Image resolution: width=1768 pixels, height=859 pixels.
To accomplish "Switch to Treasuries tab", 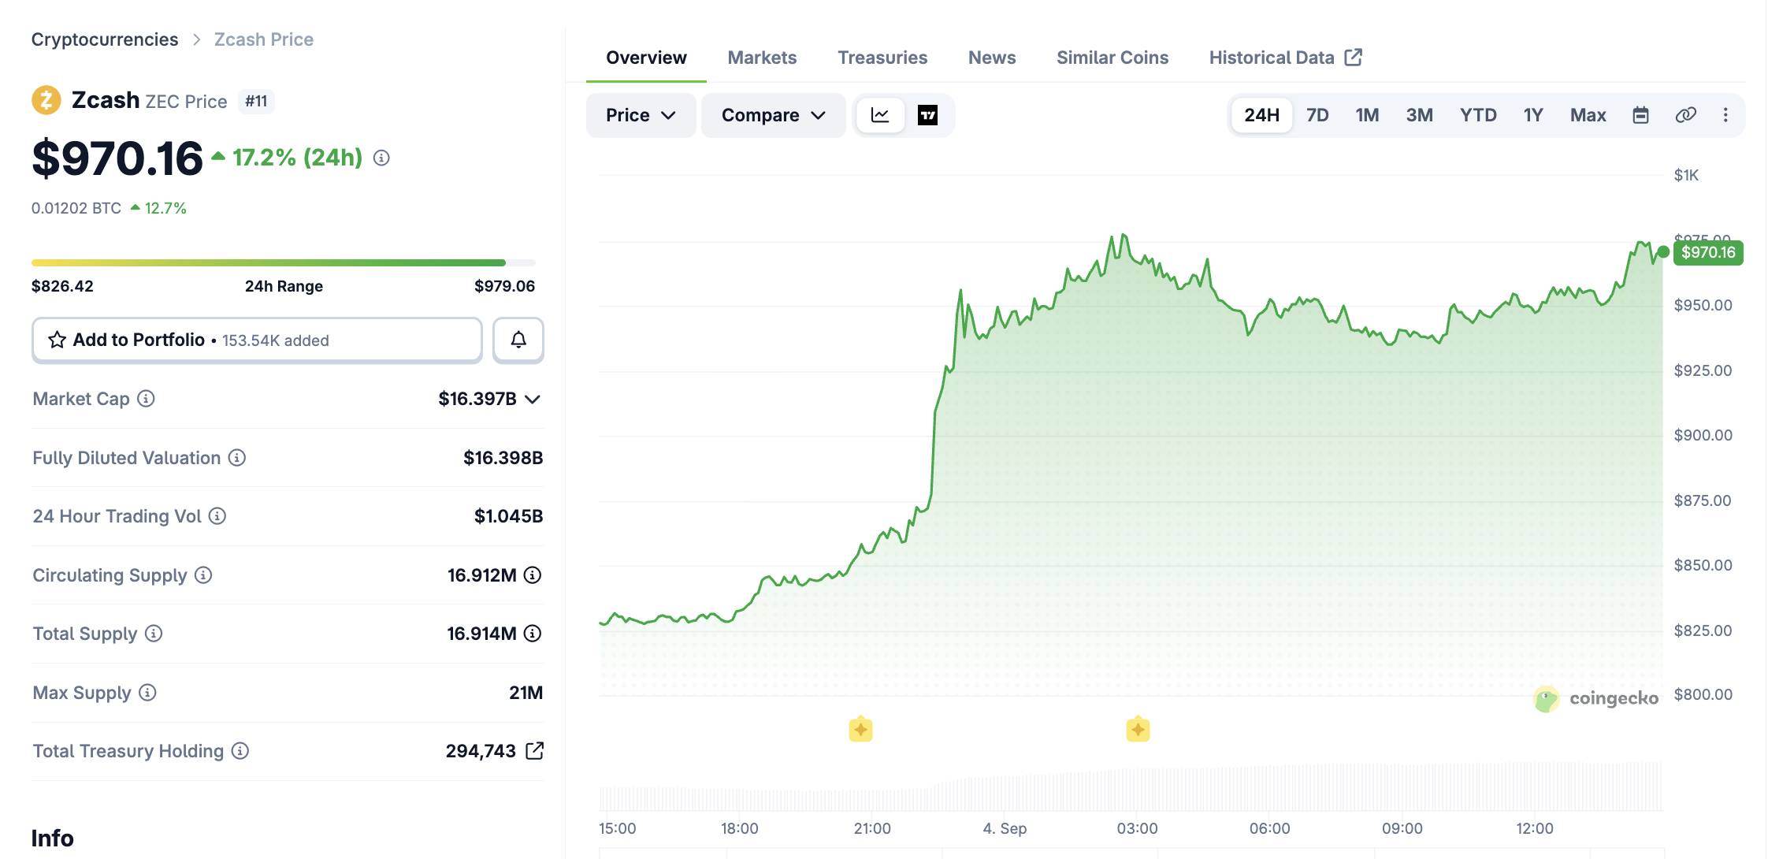I will point(882,58).
